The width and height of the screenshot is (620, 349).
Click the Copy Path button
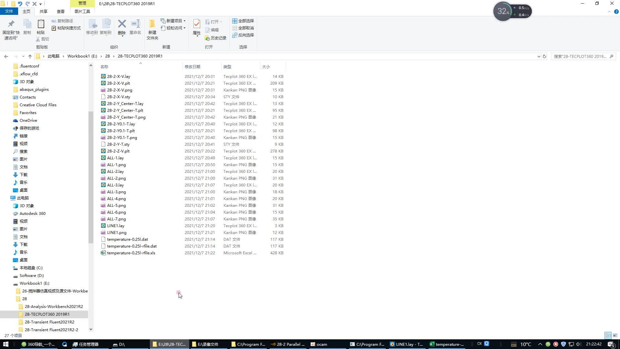coord(62,21)
